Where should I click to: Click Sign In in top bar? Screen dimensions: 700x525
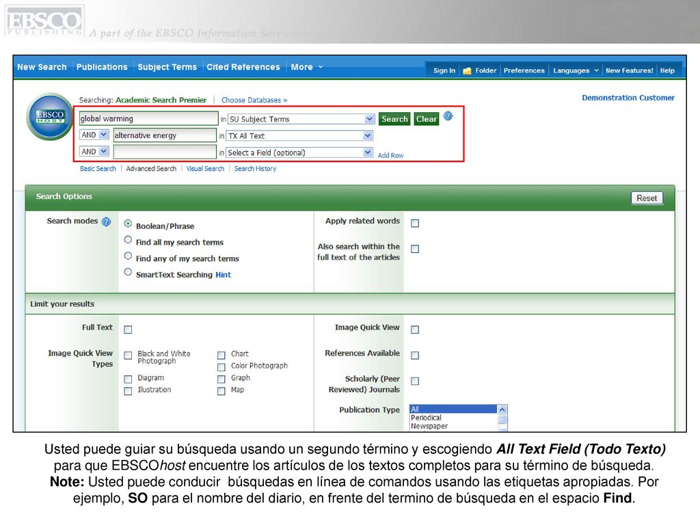click(444, 70)
